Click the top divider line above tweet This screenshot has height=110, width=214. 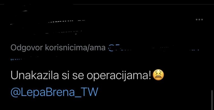(143, 4)
